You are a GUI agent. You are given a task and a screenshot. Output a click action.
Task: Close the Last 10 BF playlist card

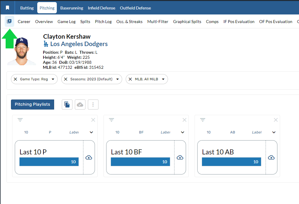pyautogui.click(x=185, y=120)
